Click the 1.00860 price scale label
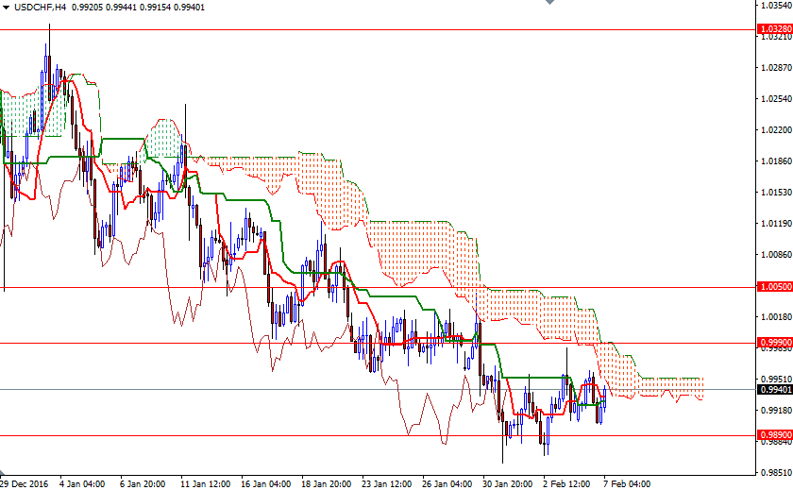 776,255
